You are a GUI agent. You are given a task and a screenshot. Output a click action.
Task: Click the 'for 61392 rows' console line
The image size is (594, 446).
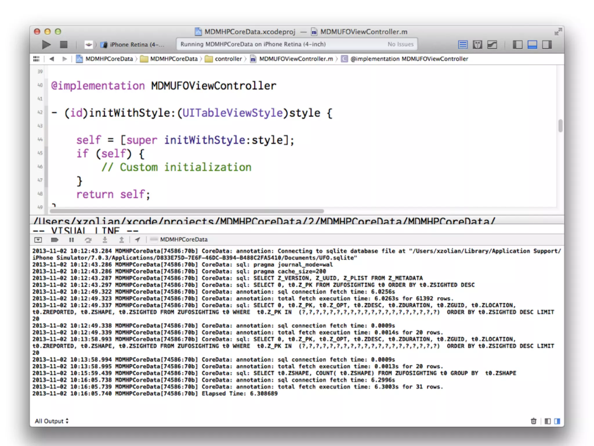243,298
